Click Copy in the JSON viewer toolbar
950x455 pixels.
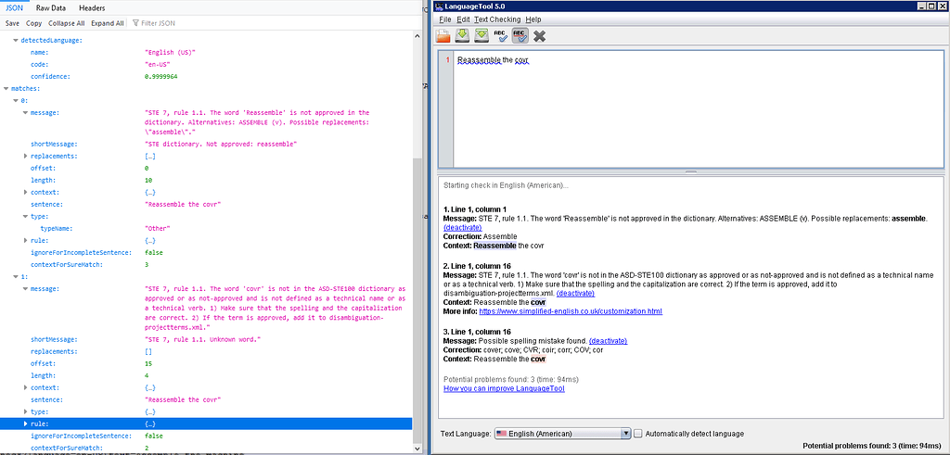pyautogui.click(x=34, y=23)
